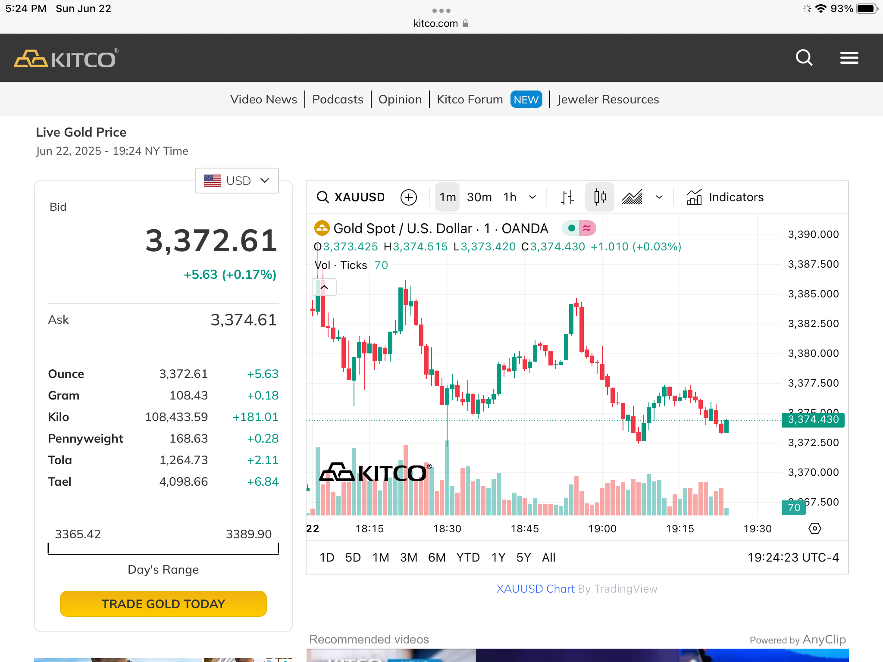This screenshot has width=883, height=662.
Task: Open Podcasts section
Action: pos(338,100)
